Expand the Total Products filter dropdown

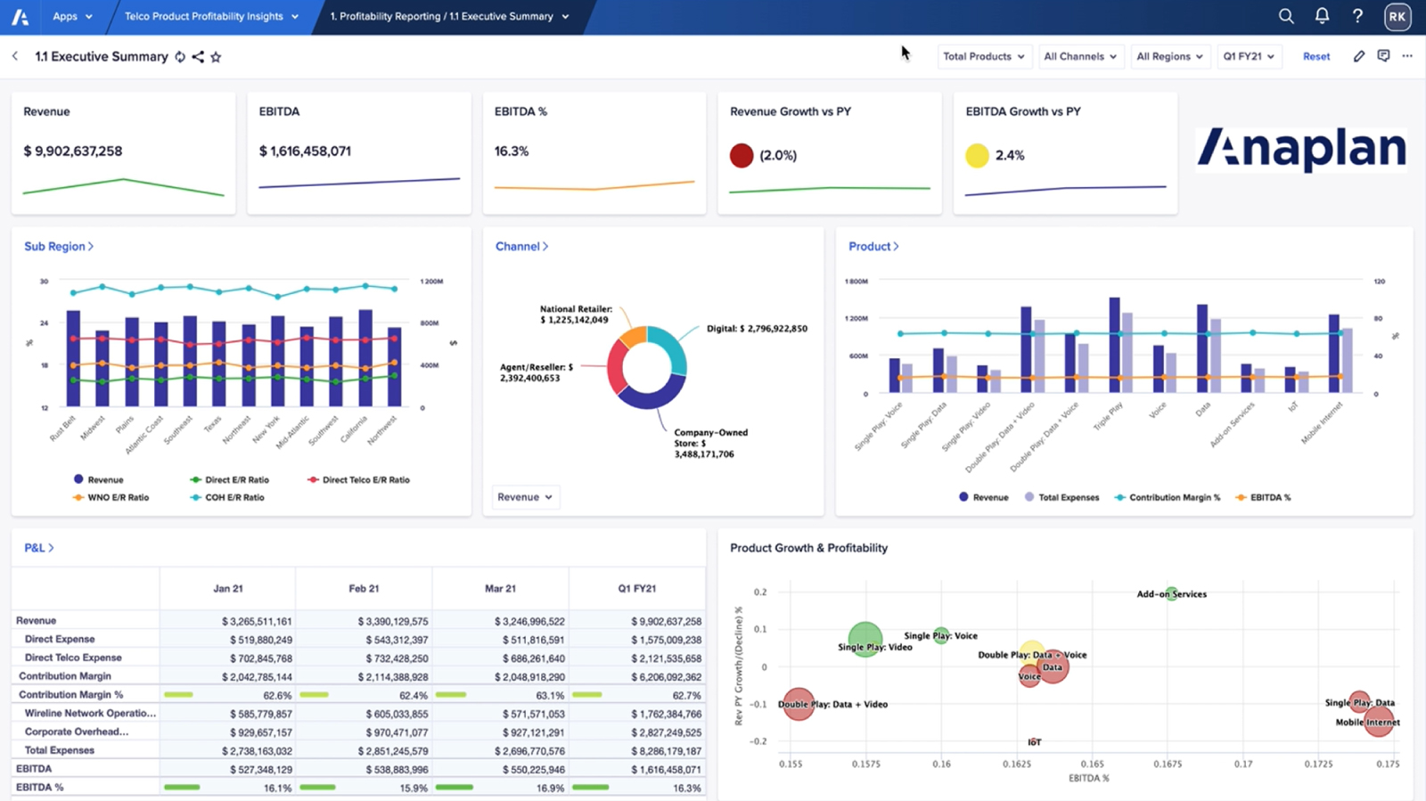click(x=984, y=56)
